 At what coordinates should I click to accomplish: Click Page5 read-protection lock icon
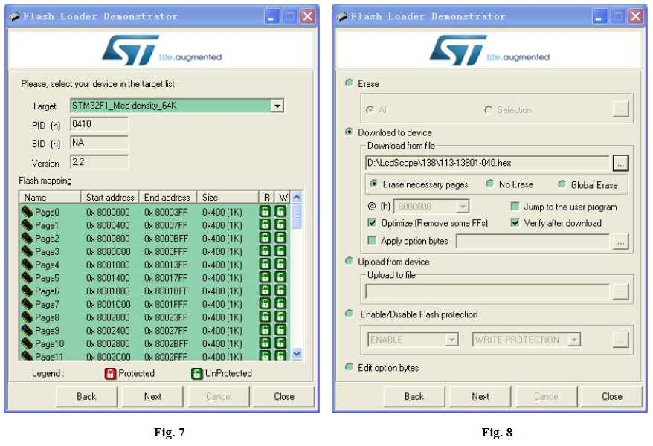[x=265, y=277]
